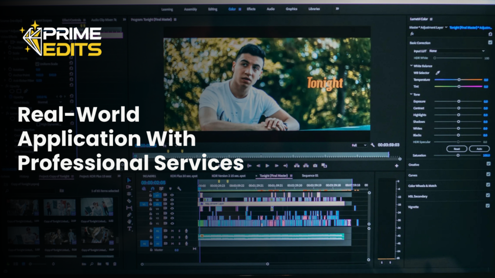Open the Full playback resolution dropdown
Image resolution: width=495 pixels, height=278 pixels.
[x=358, y=145]
